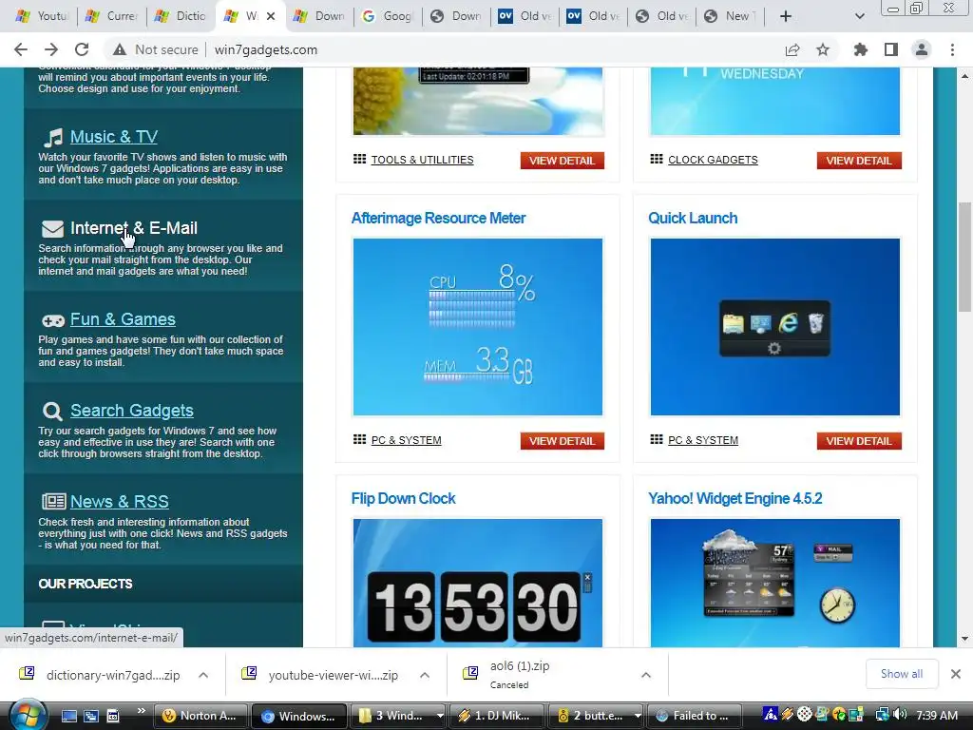
Task: Click grid icon beside TOOLS & UTILITIES
Action: pos(359,159)
